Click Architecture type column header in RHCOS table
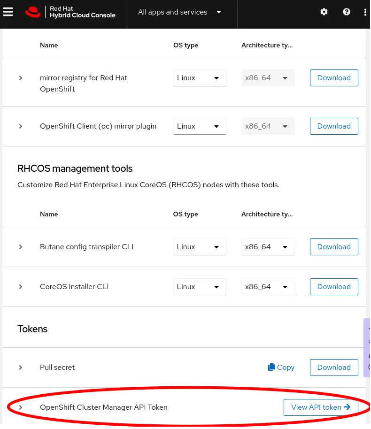This screenshot has height=429, width=371. 267,214
